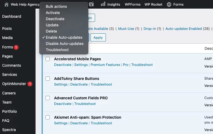Click the home icon beside Web Help Agency
Viewport: 213px width, 134px height.
(x=6, y=5)
